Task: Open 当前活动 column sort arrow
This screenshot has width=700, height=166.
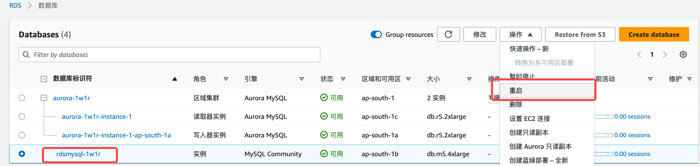Action: [650, 79]
